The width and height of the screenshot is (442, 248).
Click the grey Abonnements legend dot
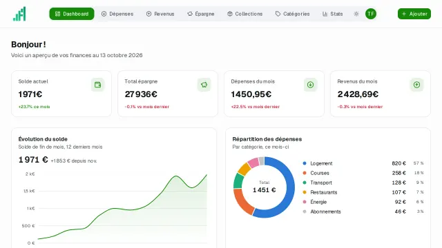pyautogui.click(x=305, y=211)
